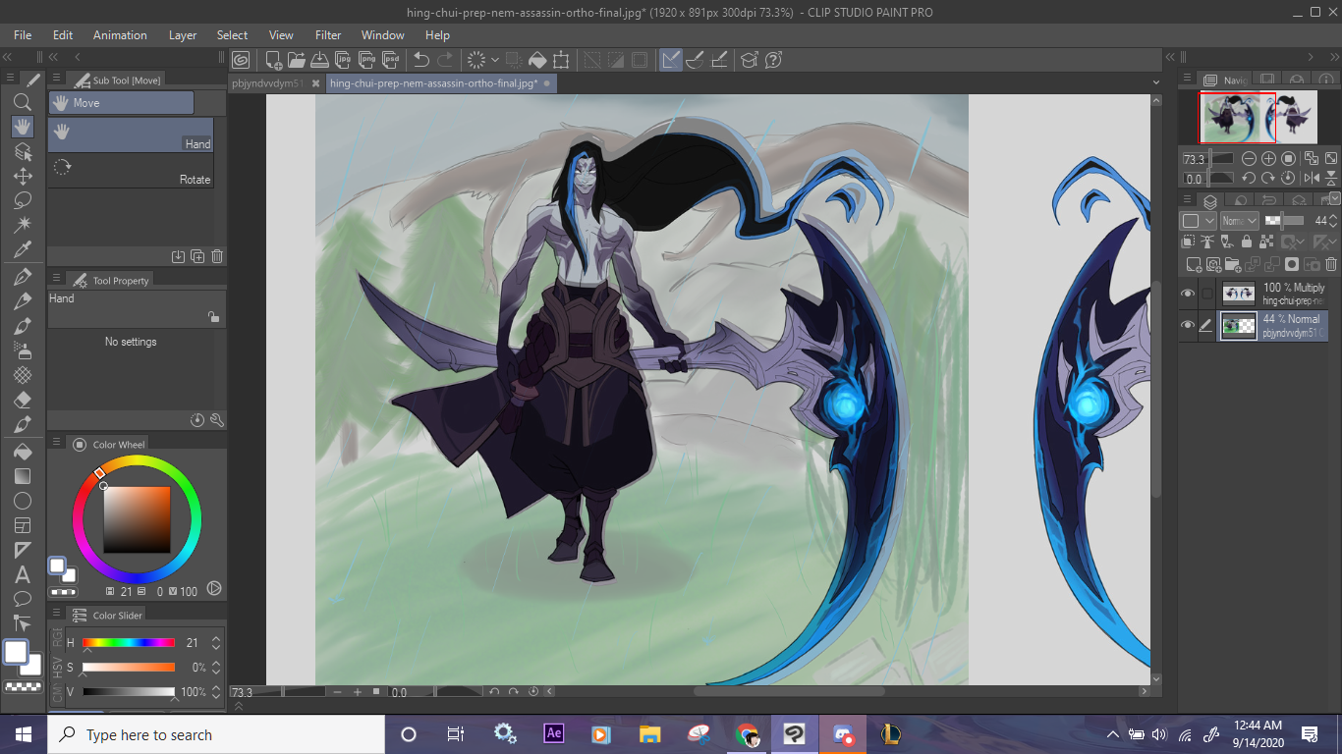Hide the 44% Normal layer

[1188, 325]
